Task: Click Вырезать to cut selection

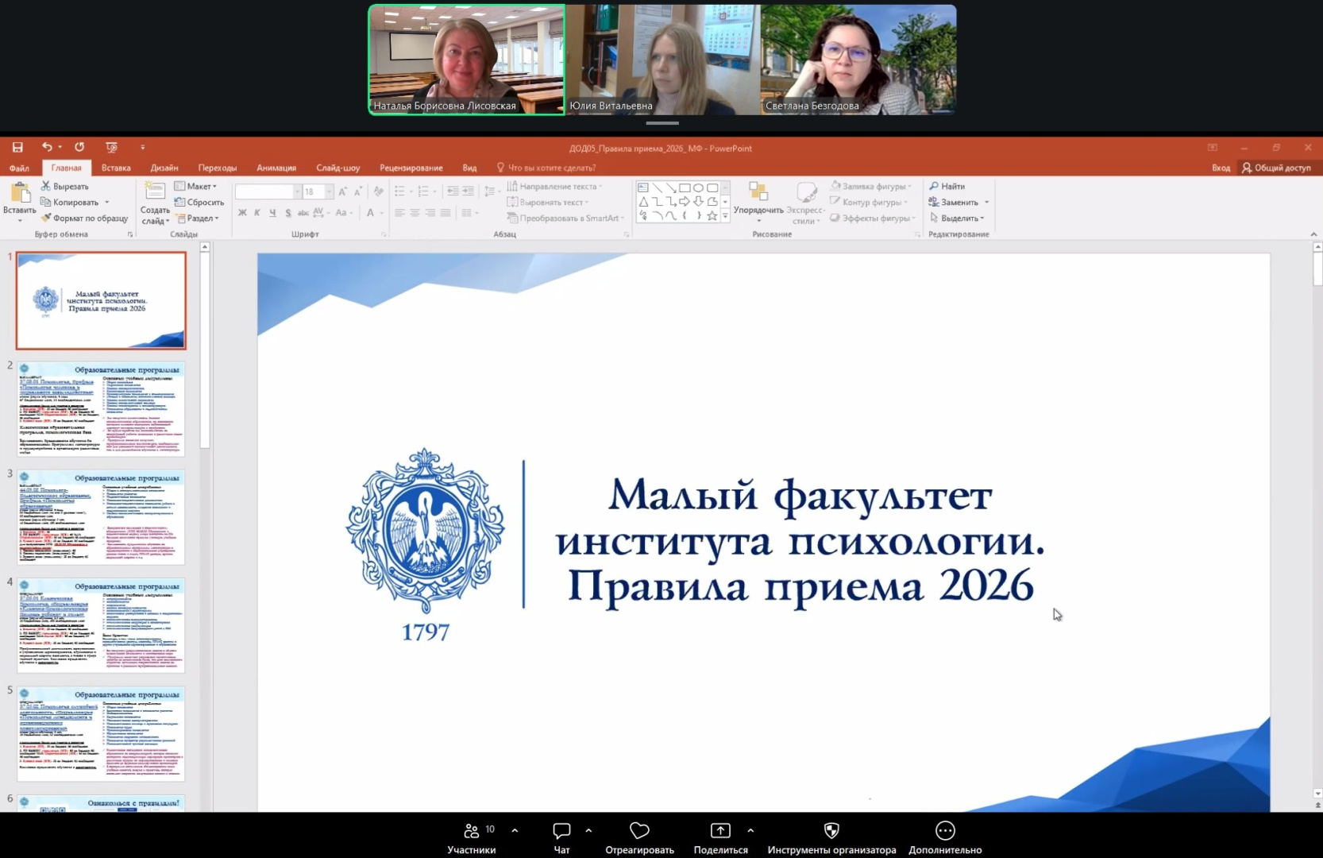Action: click(x=65, y=186)
